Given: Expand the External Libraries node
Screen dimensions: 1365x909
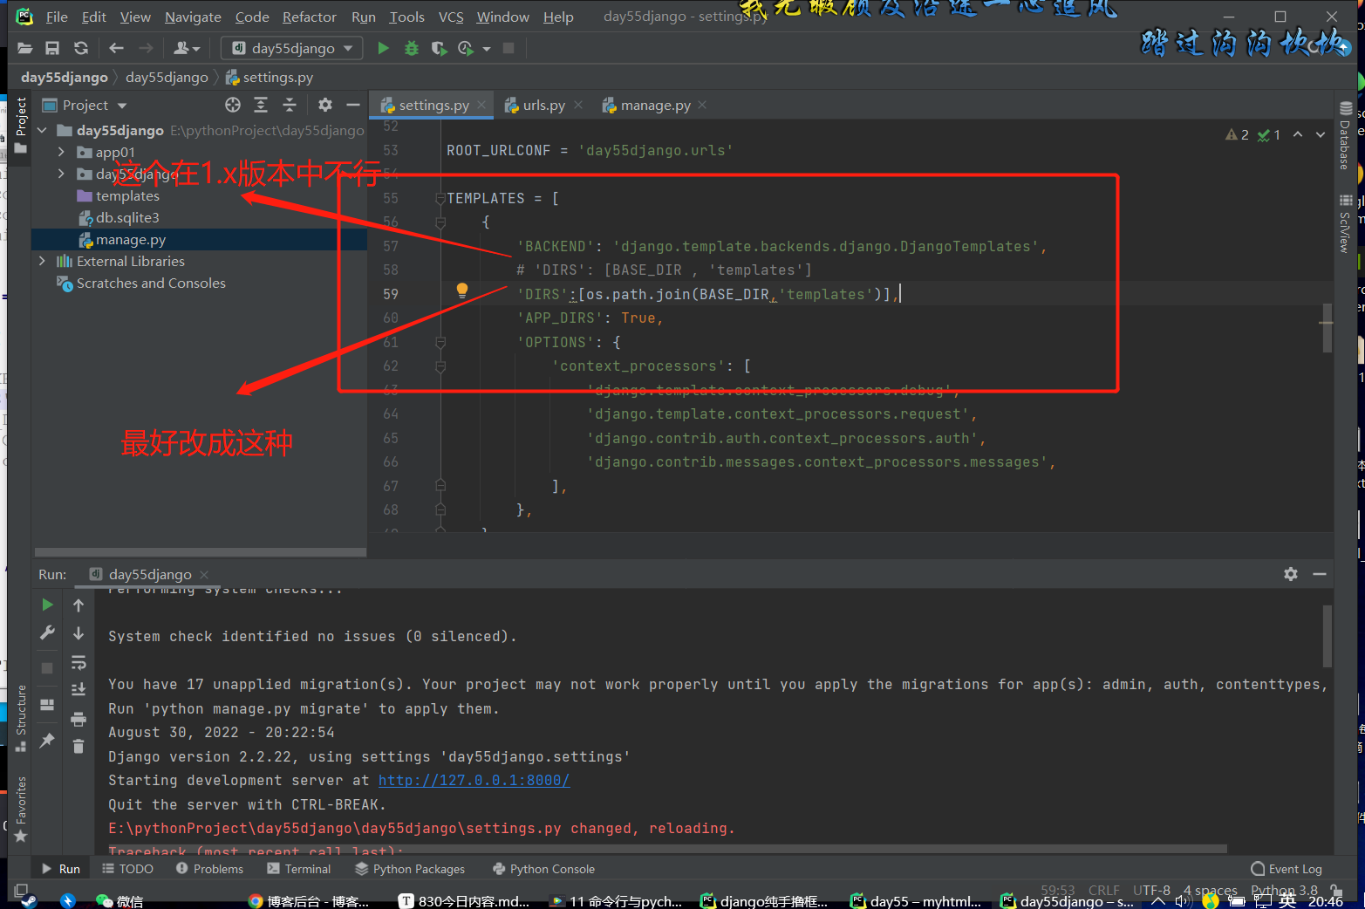Looking at the screenshot, I should [42, 261].
